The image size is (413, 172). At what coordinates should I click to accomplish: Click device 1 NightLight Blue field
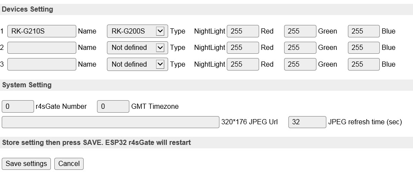coord(364,31)
